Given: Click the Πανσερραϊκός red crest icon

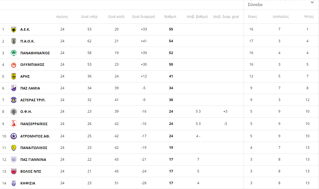Looking at the screenshot, I should [14, 124].
